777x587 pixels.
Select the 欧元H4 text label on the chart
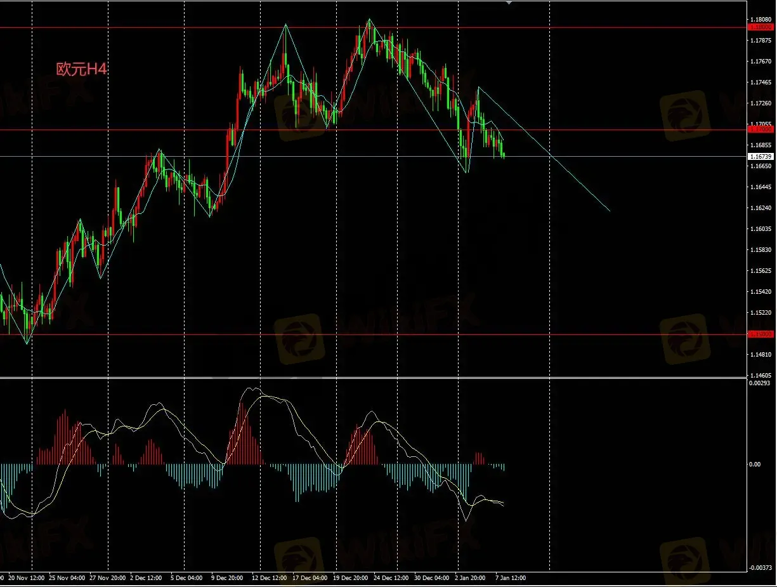pos(82,70)
